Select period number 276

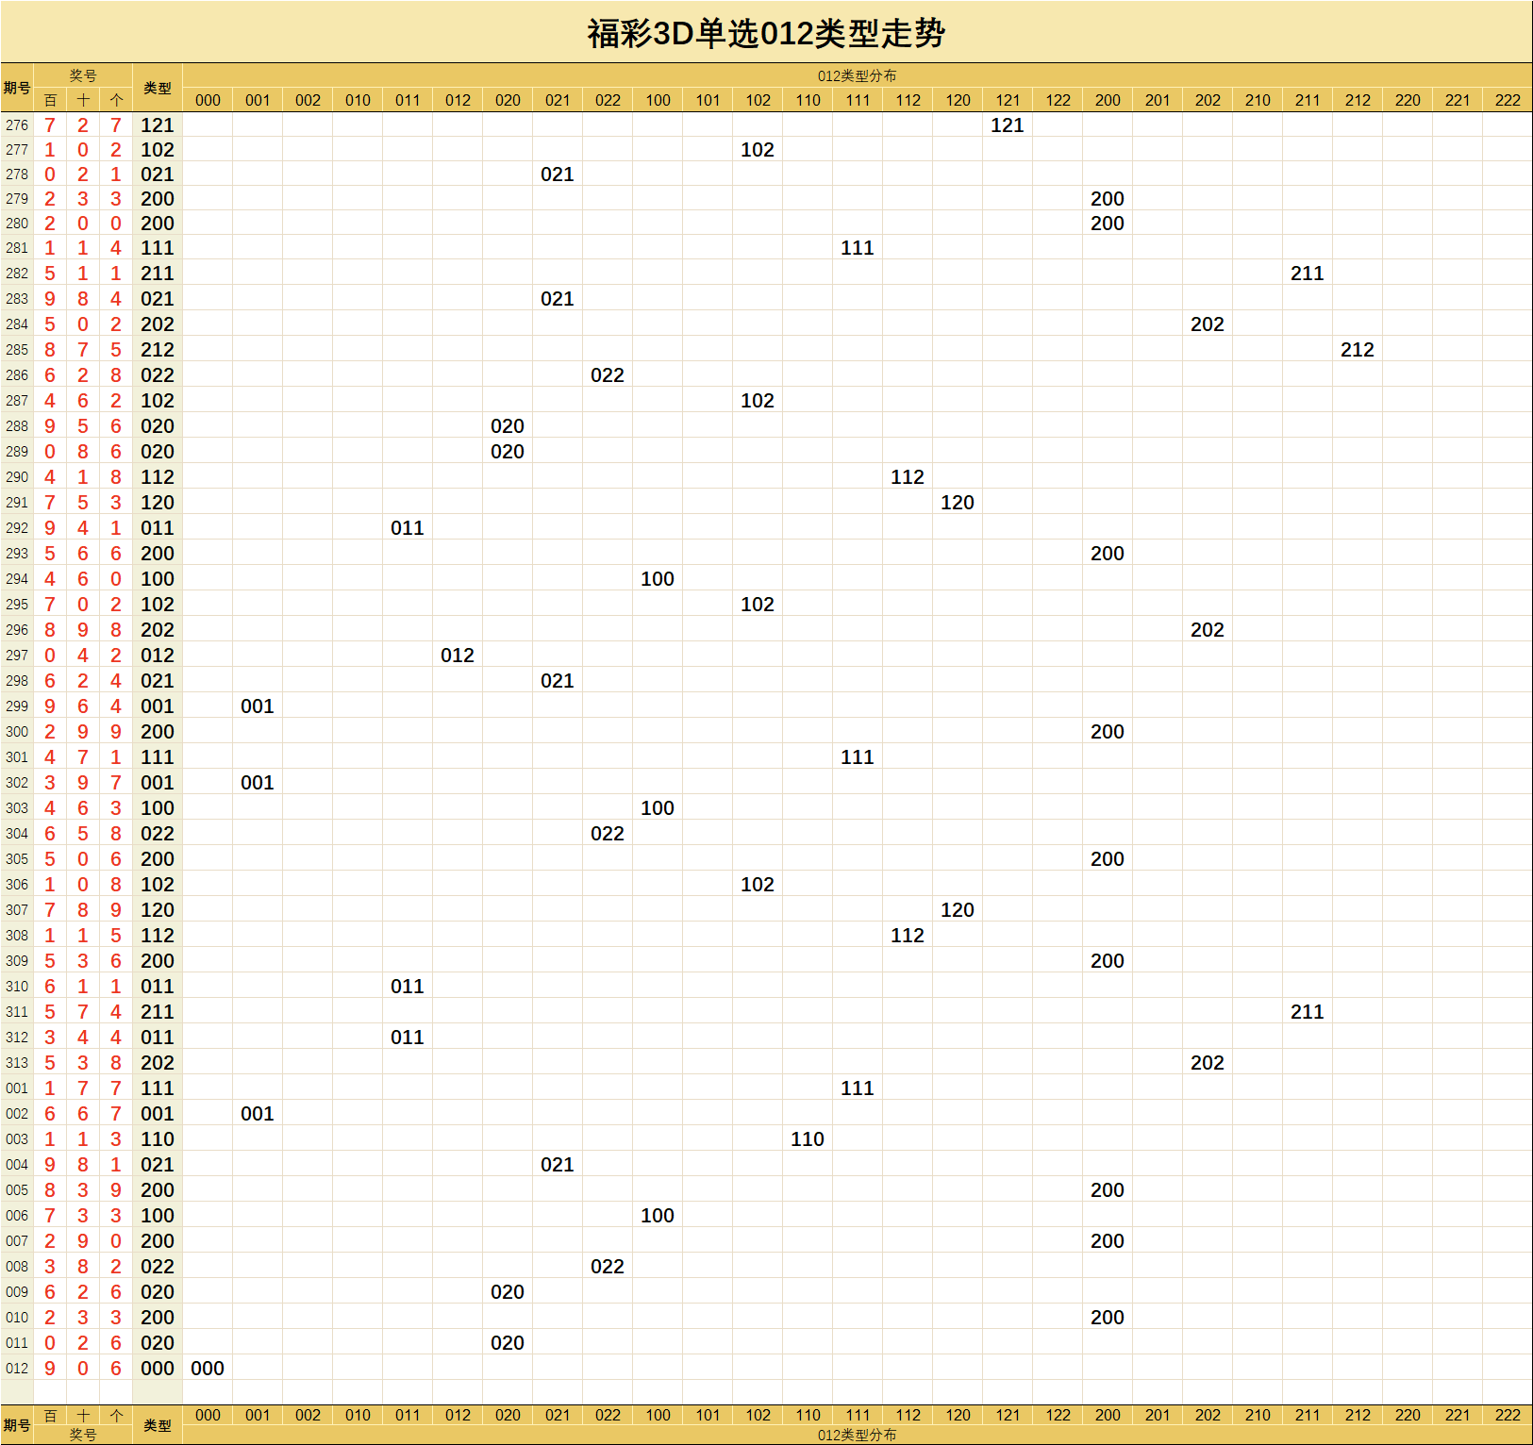17,125
